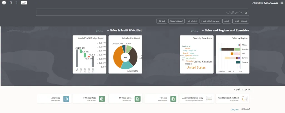Viewport: 285px width, 113px height.
Task: Click the magnifier search icon
Action: click(246, 12)
